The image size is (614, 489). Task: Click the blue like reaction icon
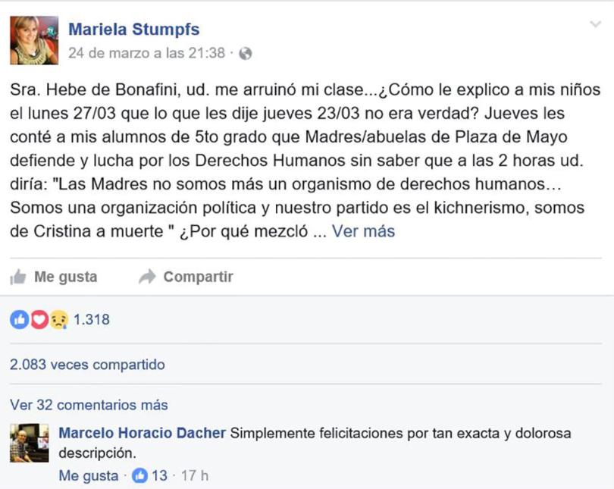tap(19, 320)
